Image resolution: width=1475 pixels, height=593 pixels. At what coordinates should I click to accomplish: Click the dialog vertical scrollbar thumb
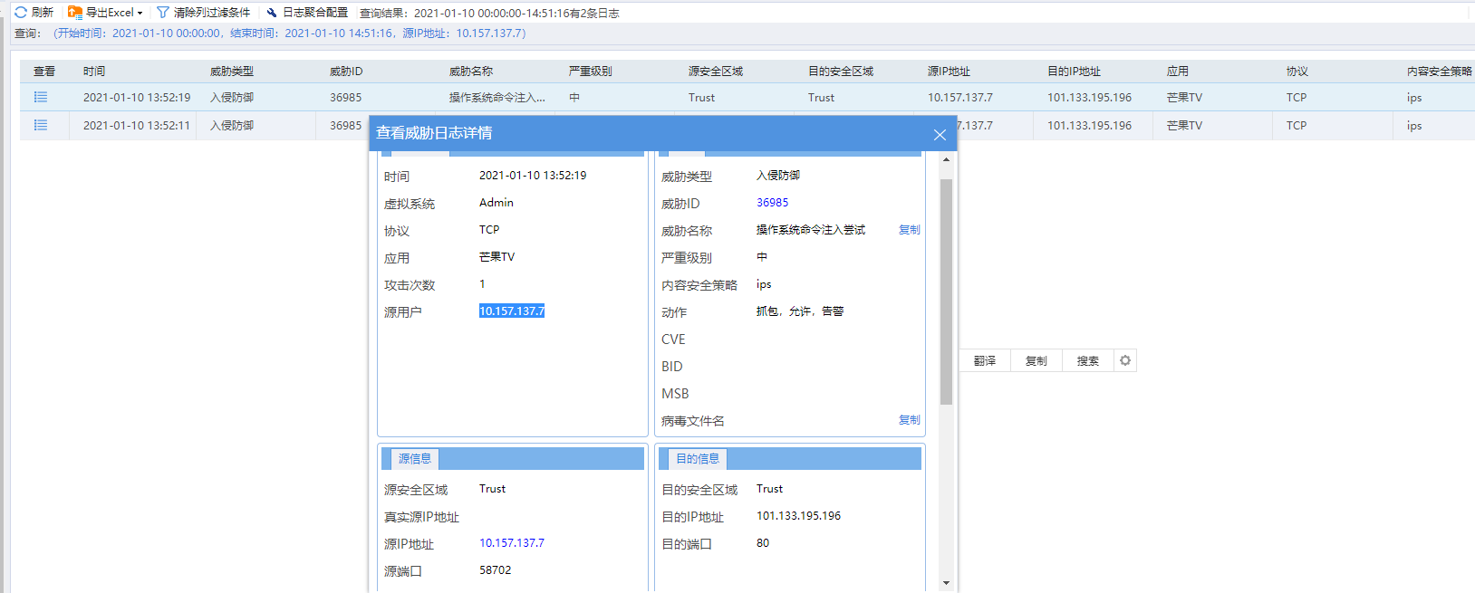pyautogui.click(x=946, y=292)
